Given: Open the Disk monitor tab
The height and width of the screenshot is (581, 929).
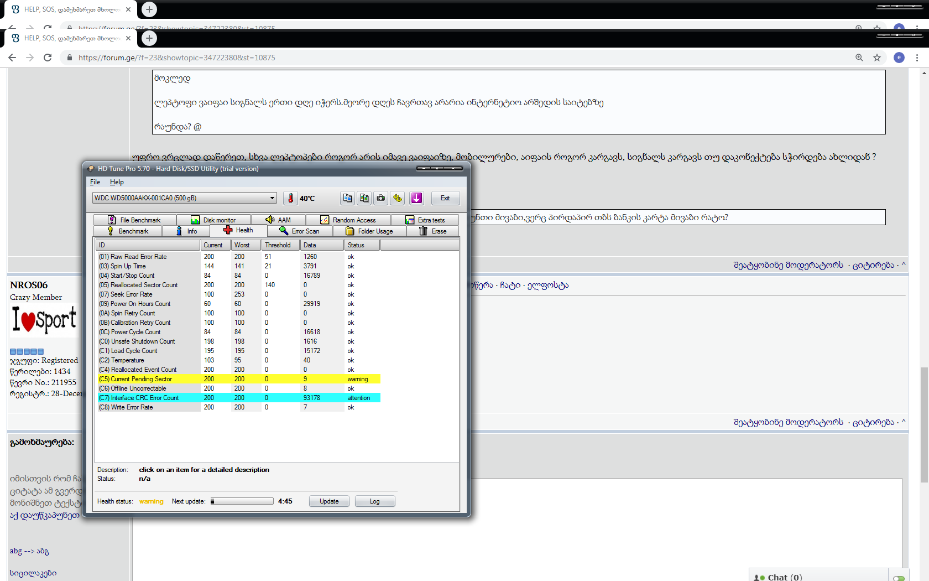Looking at the screenshot, I should [x=213, y=220].
